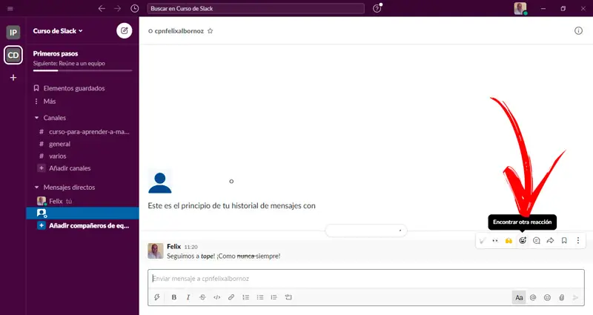This screenshot has width=593, height=315.
Task: Select the CD workspace icon
Action: click(x=13, y=55)
